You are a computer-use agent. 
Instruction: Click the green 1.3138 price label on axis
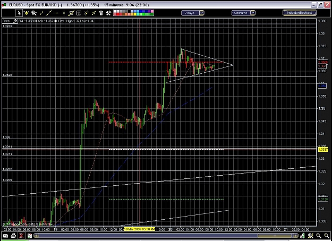[323, 199]
